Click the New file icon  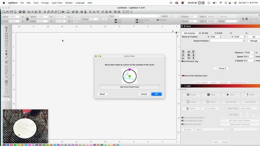coord(4,12)
